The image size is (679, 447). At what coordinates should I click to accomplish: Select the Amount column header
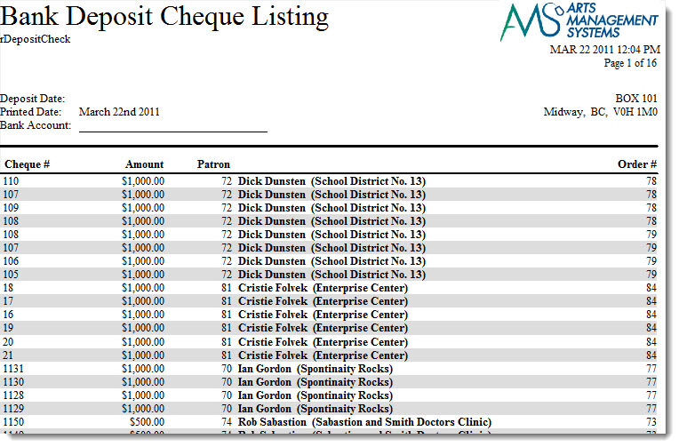(x=144, y=164)
